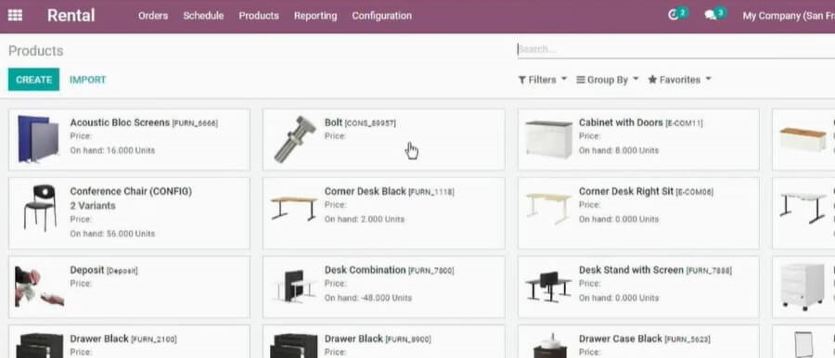This screenshot has width=835, height=358.
Task: Expand the Favorites dropdown arrow
Action: [708, 80]
